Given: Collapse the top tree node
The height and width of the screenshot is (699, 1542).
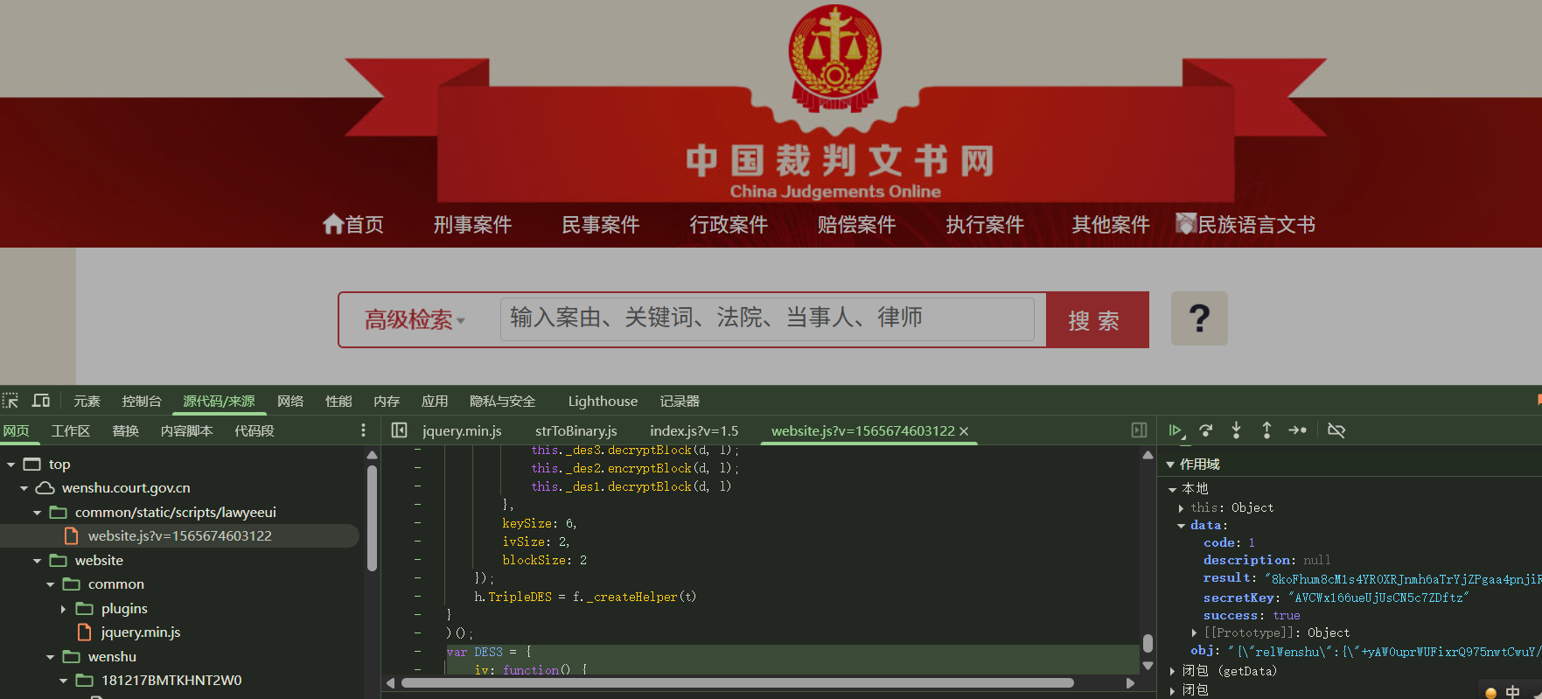Looking at the screenshot, I should (10, 465).
